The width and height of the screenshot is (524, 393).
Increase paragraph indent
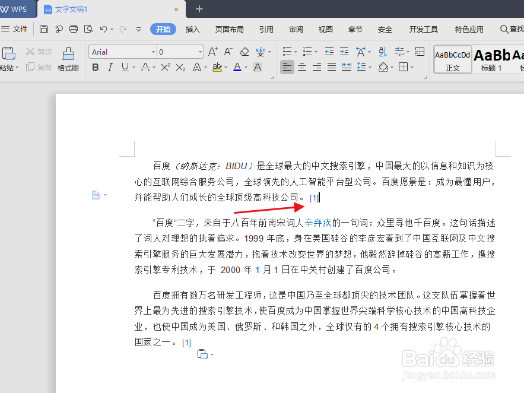(x=344, y=52)
